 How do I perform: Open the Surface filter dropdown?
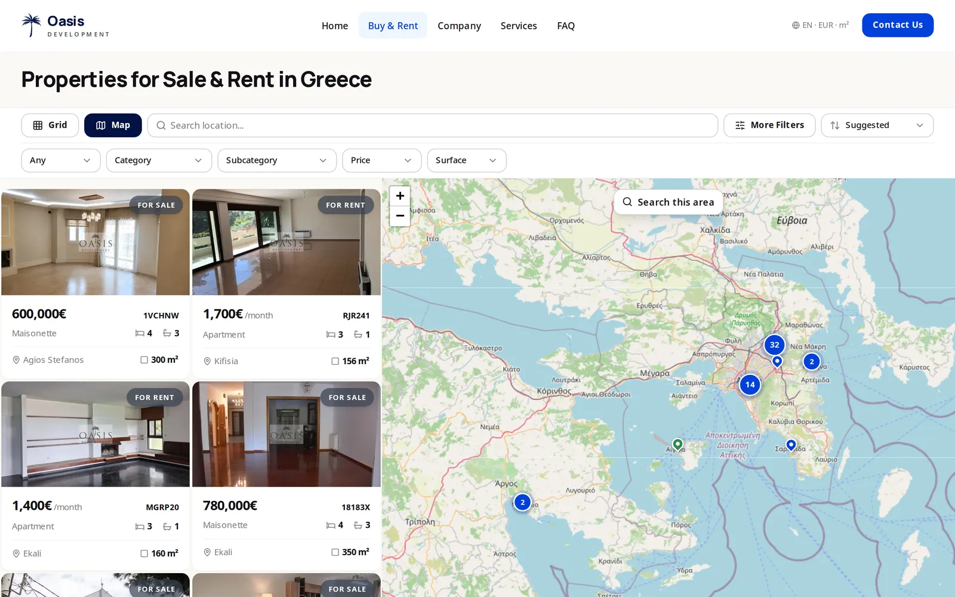467,161
